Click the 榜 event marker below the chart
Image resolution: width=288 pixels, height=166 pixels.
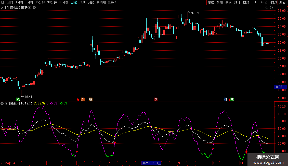tap(91, 99)
